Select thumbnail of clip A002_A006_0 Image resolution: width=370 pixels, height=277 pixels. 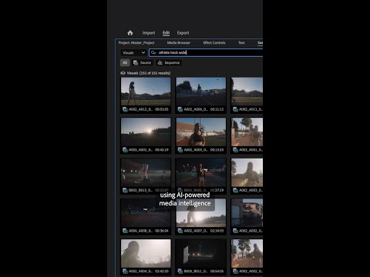pyautogui.click(x=201, y=92)
